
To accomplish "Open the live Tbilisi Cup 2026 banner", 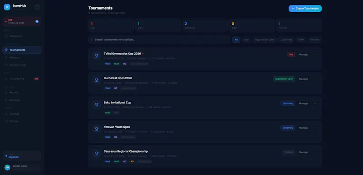I will (x=22, y=21).
